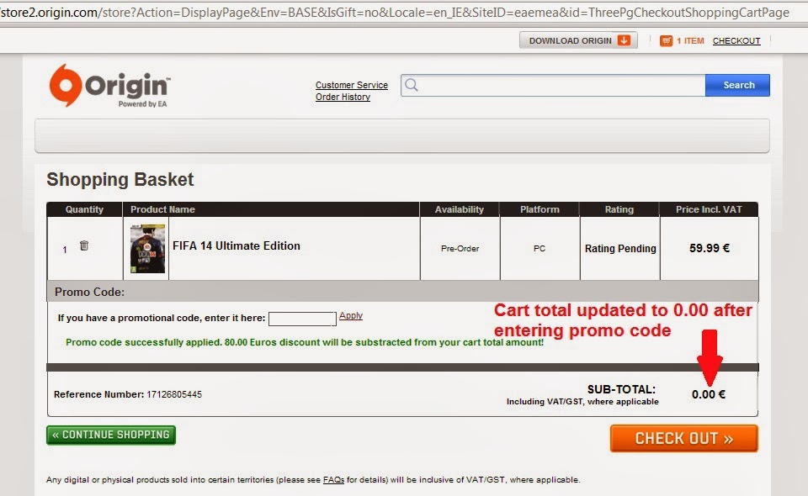Click the Rating Pending cell
Viewport: 808px width, 496px height.
point(620,249)
